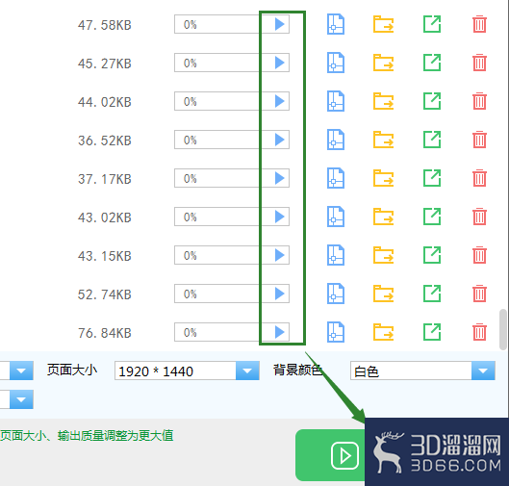Viewport: 509px width, 486px height.
Task: Open the lower-left dropdown arrow below 页面大小 row
Action: coord(21,399)
